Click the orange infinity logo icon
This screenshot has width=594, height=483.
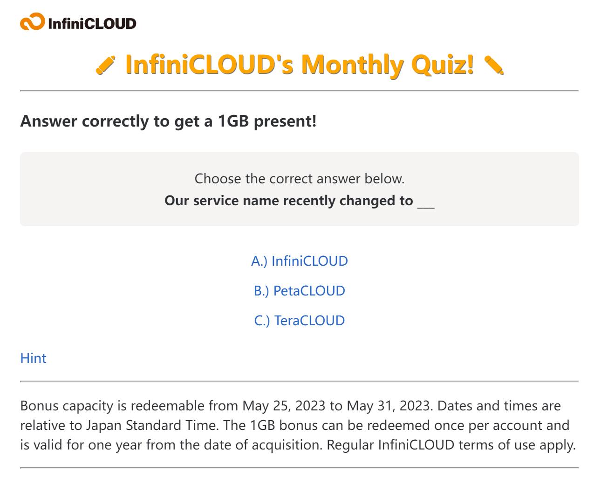33,22
